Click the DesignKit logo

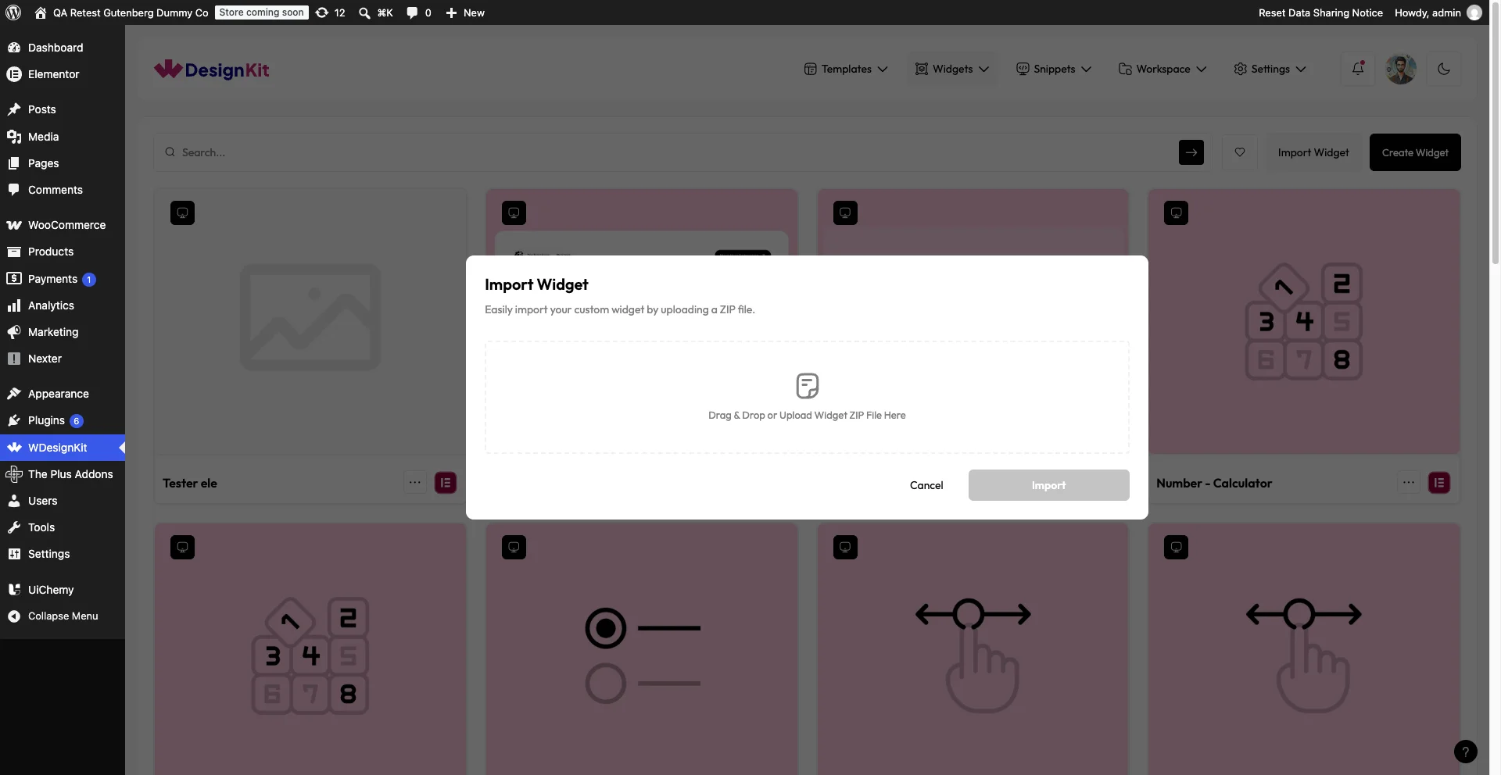tap(212, 70)
